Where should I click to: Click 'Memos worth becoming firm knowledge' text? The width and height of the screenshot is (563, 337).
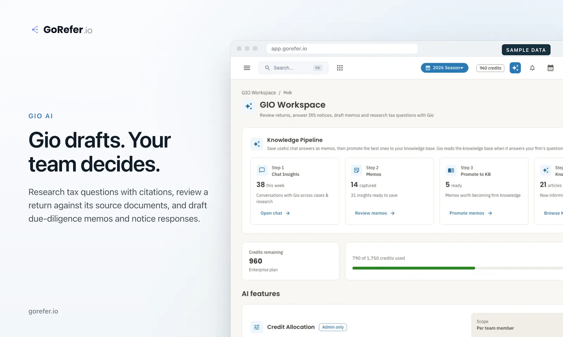[x=483, y=195]
